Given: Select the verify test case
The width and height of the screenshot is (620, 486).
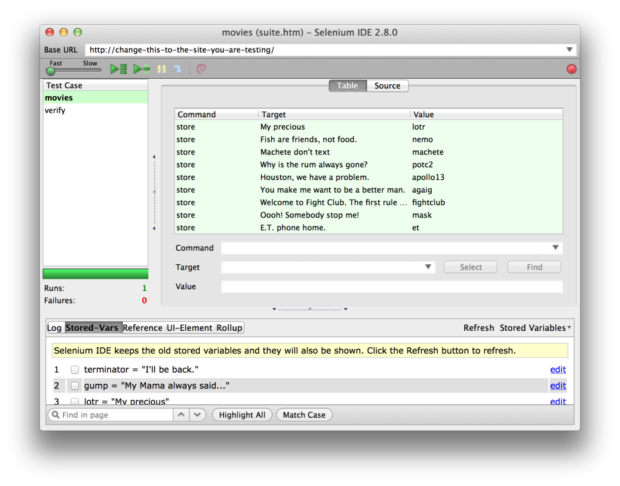Looking at the screenshot, I should coord(95,110).
